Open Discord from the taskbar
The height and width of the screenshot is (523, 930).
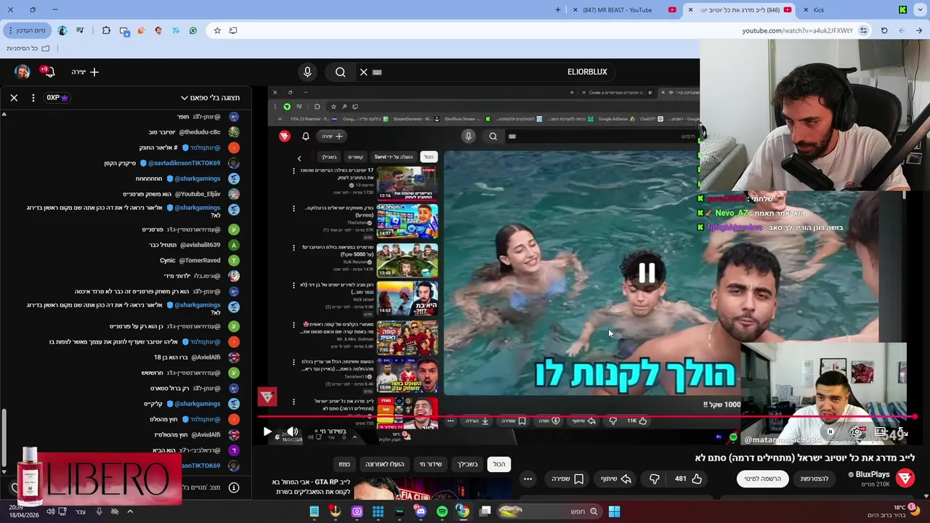point(421,511)
